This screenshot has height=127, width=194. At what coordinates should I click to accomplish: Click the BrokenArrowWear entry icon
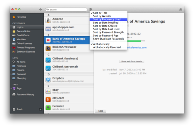point(48,48)
